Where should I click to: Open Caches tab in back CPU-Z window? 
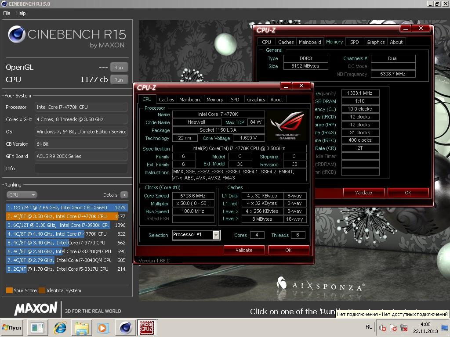[x=286, y=42]
